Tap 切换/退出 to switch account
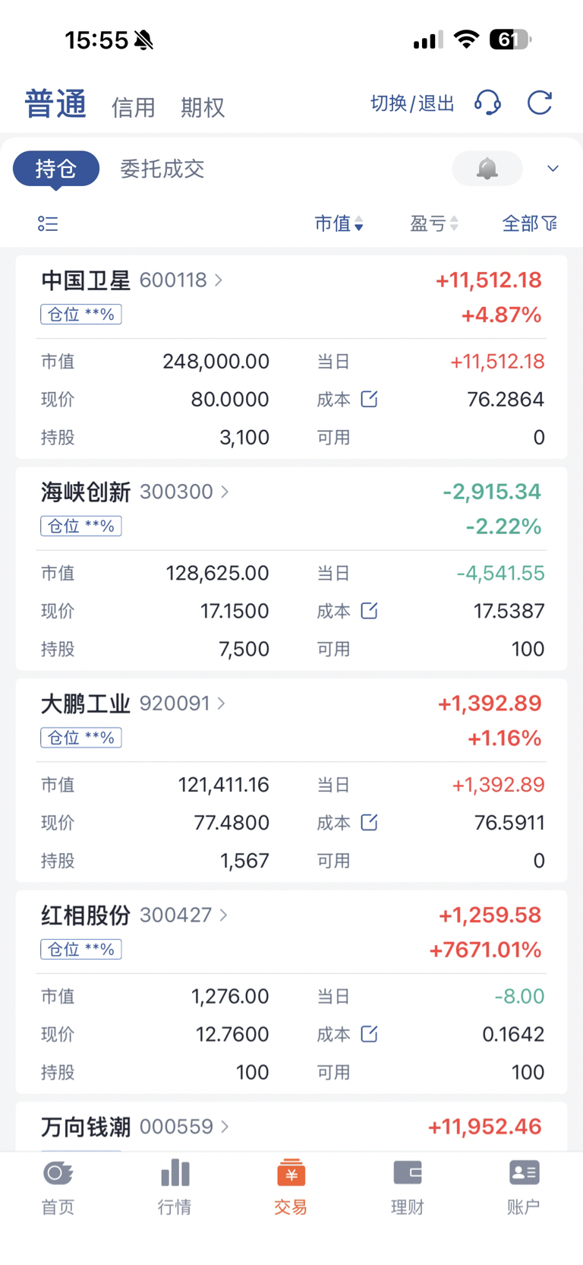 (x=412, y=103)
